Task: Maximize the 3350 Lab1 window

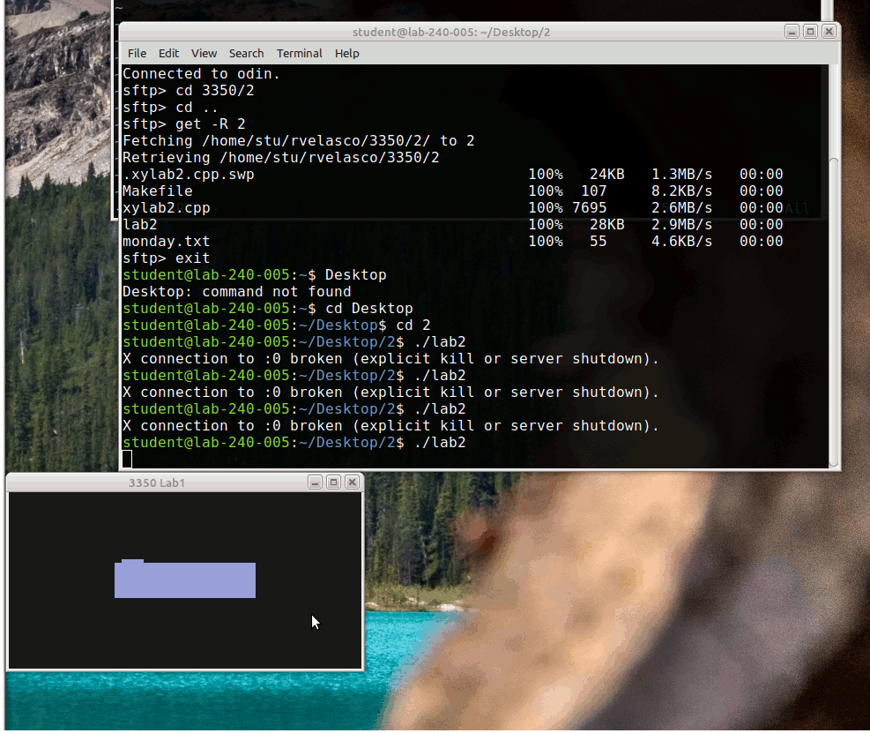Action: [x=333, y=482]
